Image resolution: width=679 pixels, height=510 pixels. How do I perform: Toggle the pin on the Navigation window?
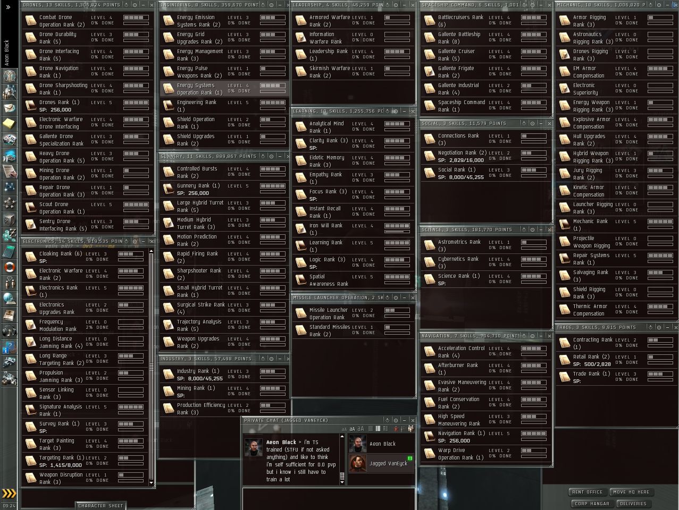(532, 336)
